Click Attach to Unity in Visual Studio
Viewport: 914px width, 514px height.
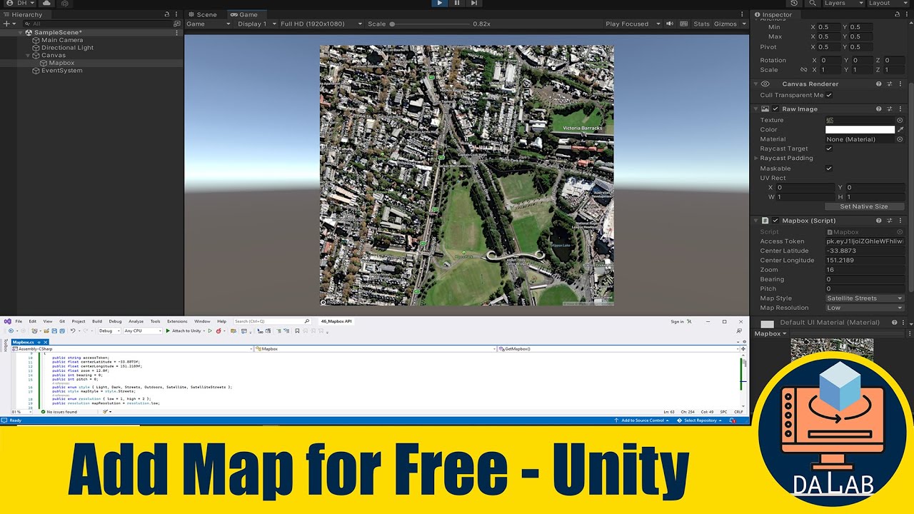[x=184, y=331]
